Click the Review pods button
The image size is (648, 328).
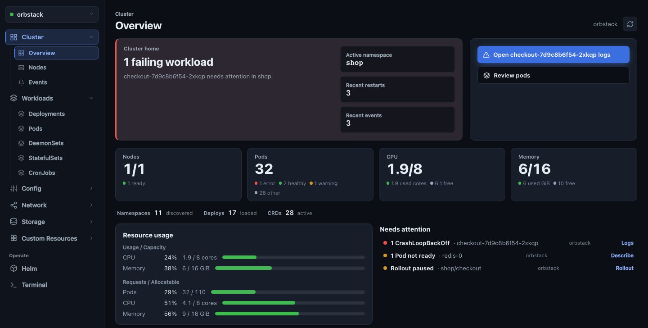click(x=553, y=75)
